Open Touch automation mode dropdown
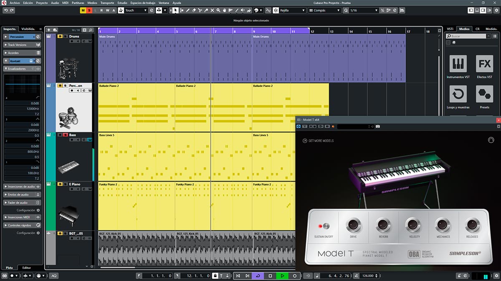The width and height of the screenshot is (501, 281). (136, 10)
